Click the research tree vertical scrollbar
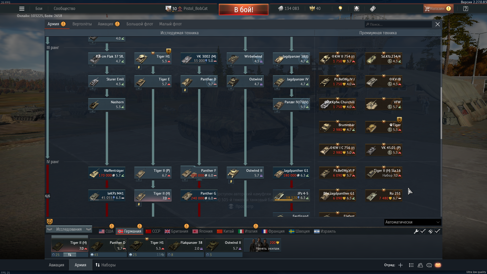Image resolution: width=487 pixels, height=274 pixels. pos(441,113)
